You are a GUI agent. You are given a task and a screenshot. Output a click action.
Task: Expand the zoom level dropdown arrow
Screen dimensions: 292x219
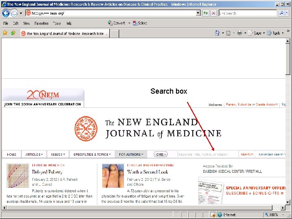pos(283,215)
